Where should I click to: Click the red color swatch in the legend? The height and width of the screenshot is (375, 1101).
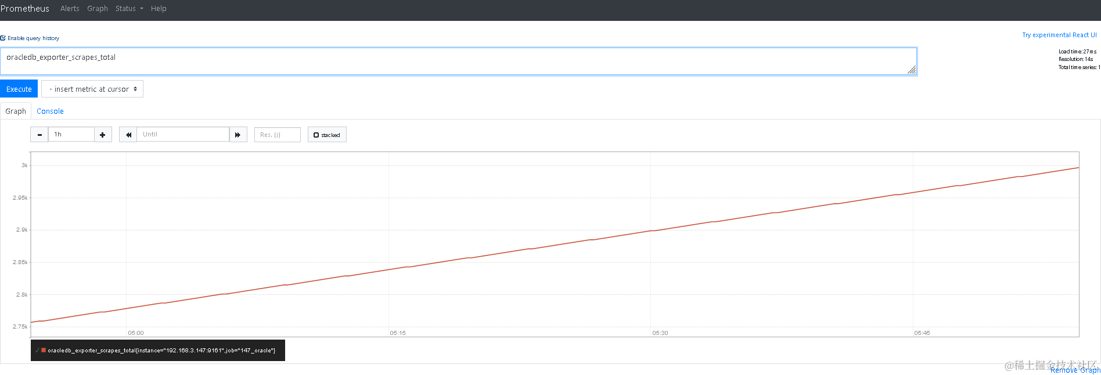tap(44, 350)
